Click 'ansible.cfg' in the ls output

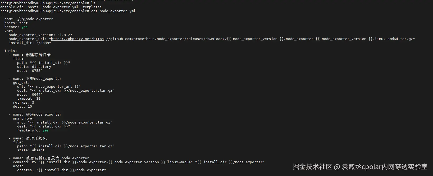(12, 7)
